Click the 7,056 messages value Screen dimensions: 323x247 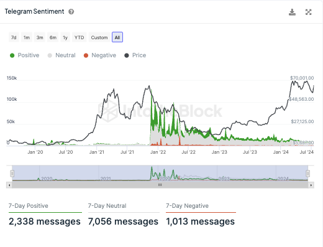[123, 221]
